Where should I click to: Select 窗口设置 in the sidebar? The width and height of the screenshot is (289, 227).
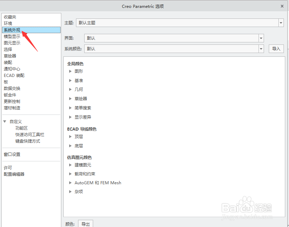coord(12,154)
